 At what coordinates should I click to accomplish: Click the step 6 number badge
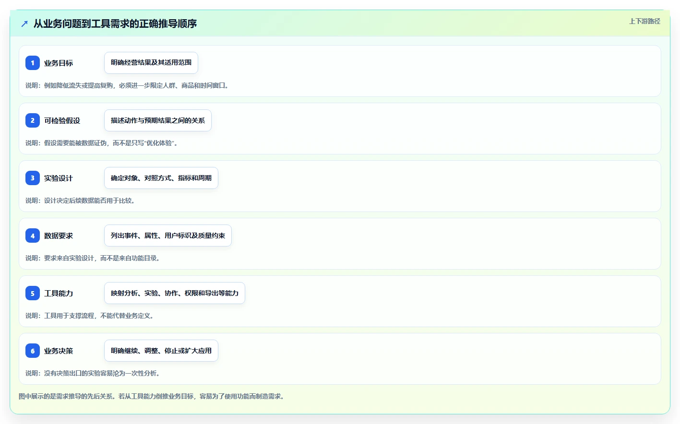coord(33,351)
